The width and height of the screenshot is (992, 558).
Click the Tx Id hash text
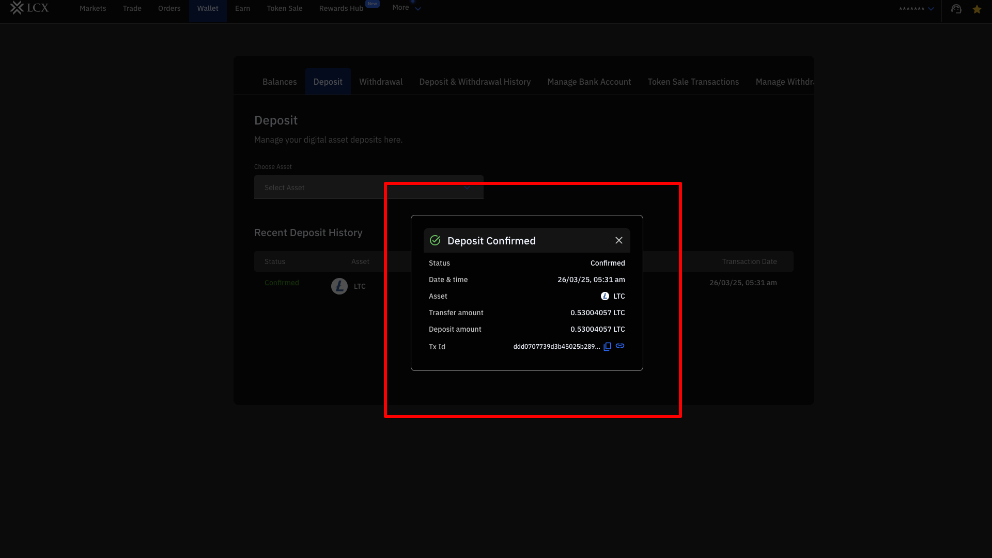pos(556,347)
